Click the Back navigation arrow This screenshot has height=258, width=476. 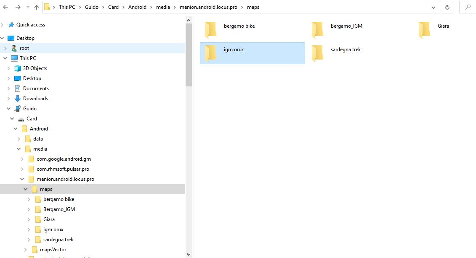[x=6, y=7]
